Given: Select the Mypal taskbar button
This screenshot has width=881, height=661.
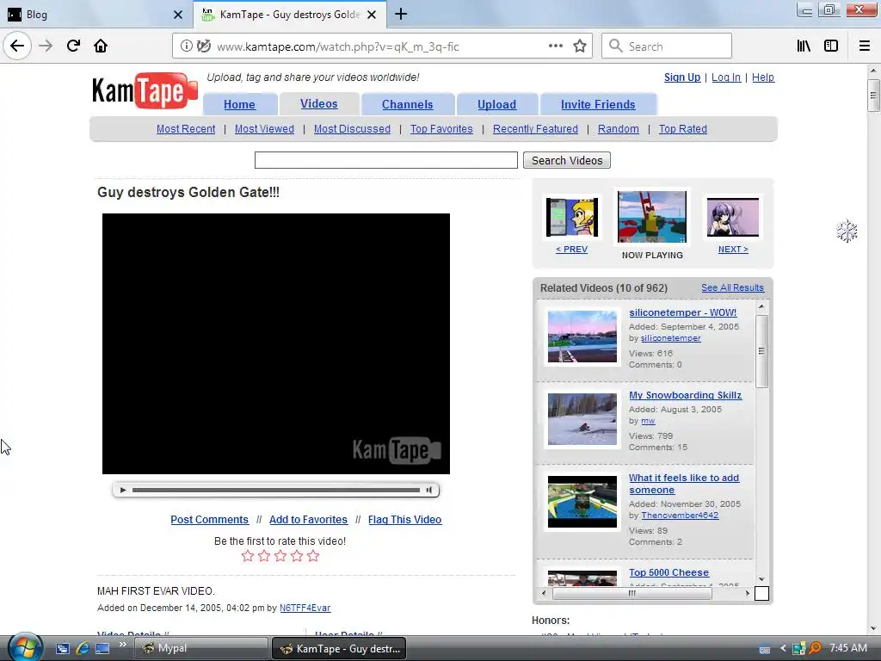Looking at the screenshot, I should tap(201, 648).
